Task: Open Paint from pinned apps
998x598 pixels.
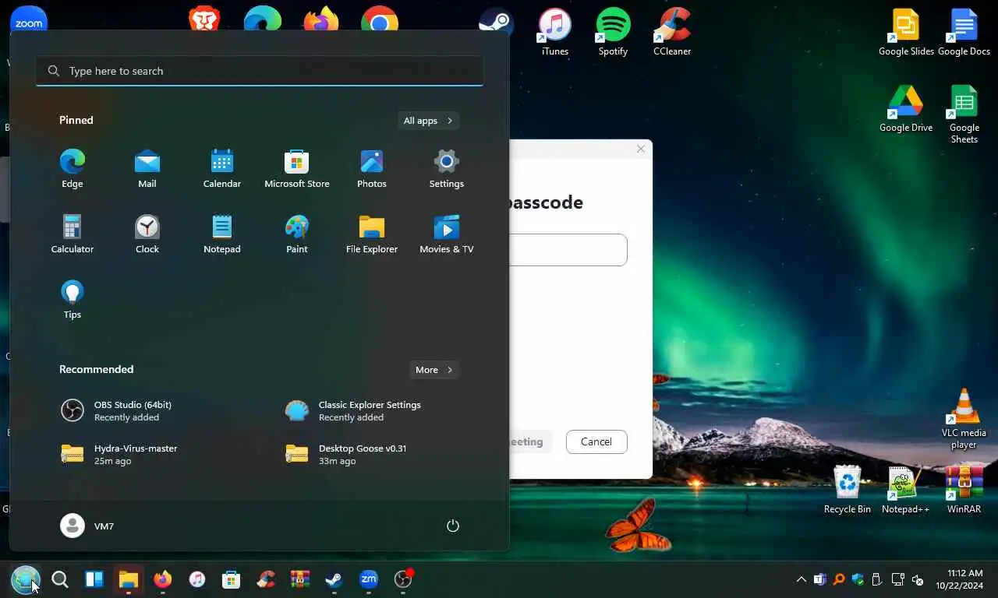Action: pos(296,234)
